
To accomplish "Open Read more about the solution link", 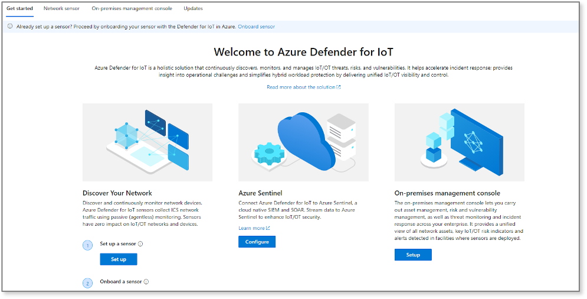I will pos(301,87).
